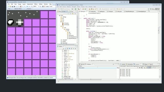The height and width of the screenshot is (92, 164).
Task: Click the Open Perspective icon in Eclipse
Action: [148, 9]
